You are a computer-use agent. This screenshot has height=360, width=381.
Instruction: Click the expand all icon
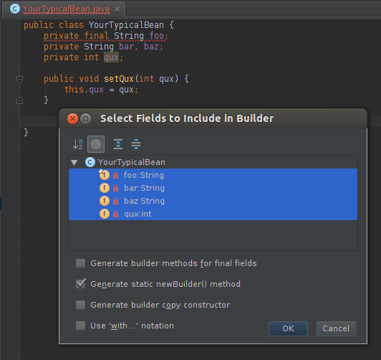click(x=118, y=144)
